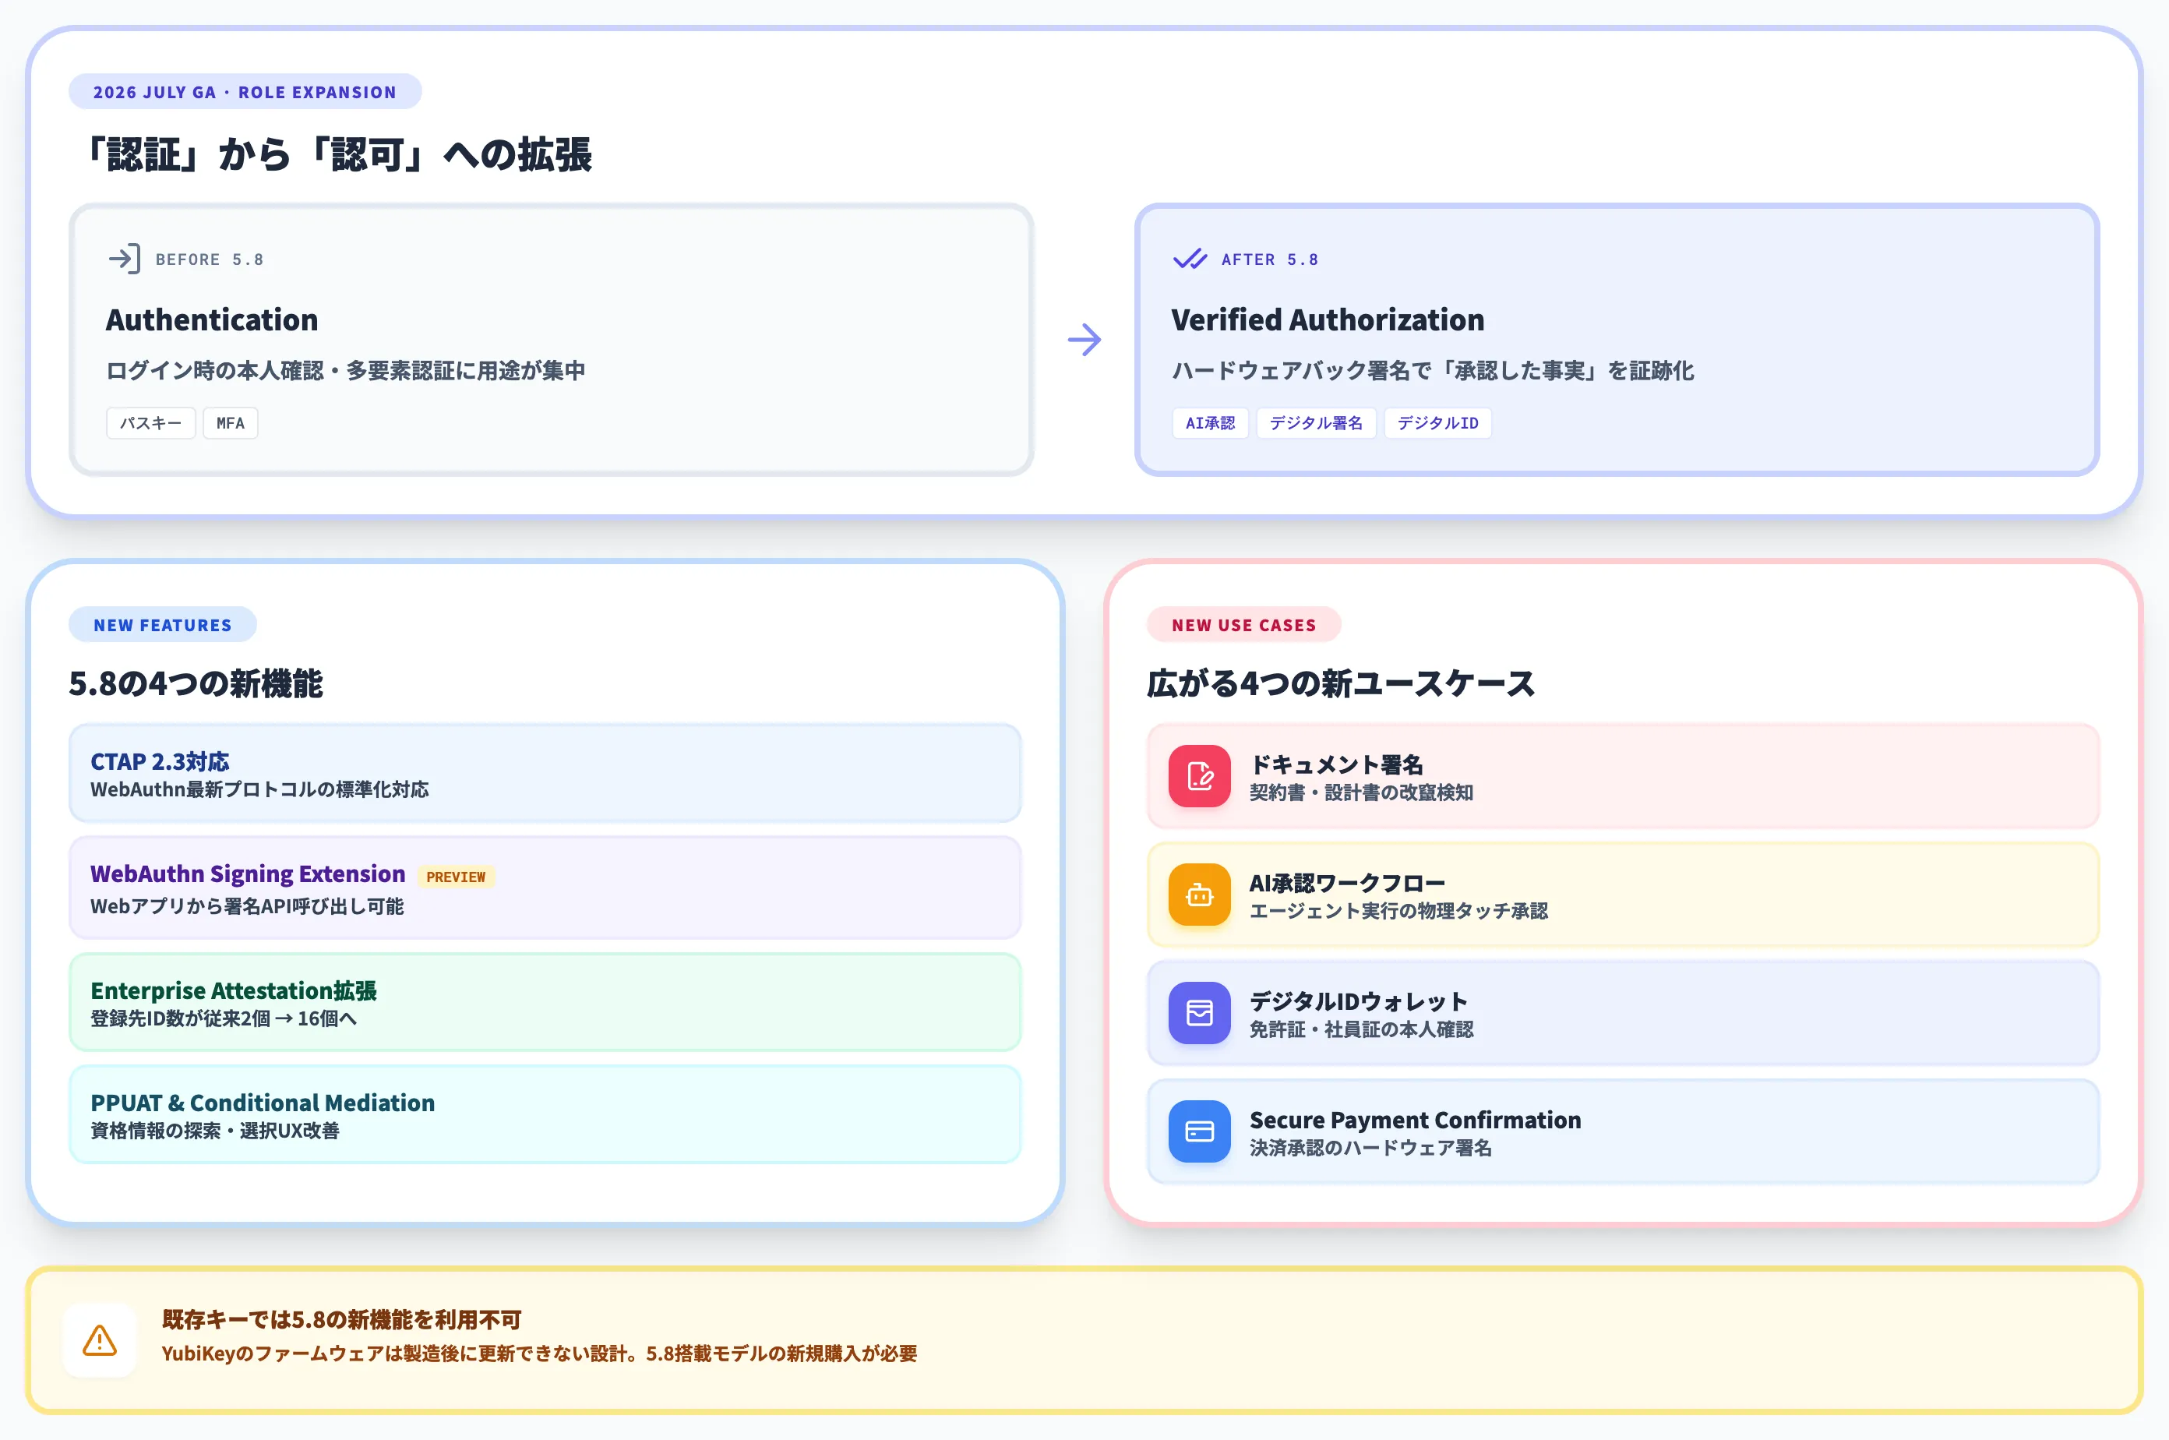The height and width of the screenshot is (1440, 2169).
Task: Click the Authentication heading
Action: coord(212,319)
